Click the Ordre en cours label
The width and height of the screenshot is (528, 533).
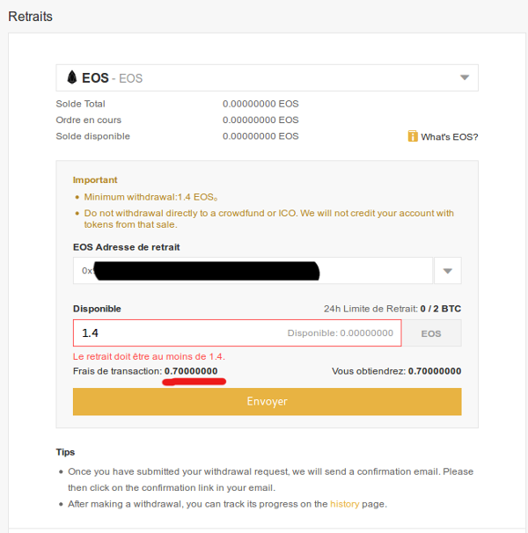pyautogui.click(x=89, y=120)
